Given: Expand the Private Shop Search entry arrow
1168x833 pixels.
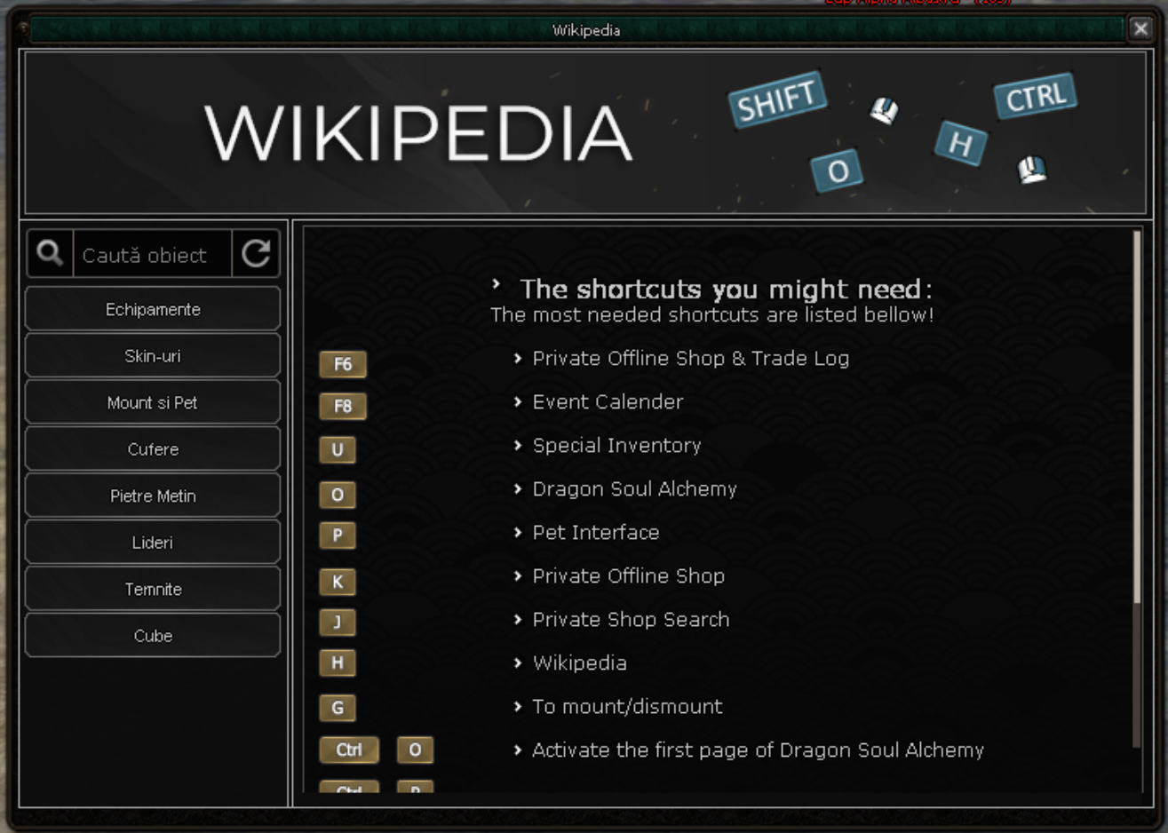Looking at the screenshot, I should (x=518, y=619).
